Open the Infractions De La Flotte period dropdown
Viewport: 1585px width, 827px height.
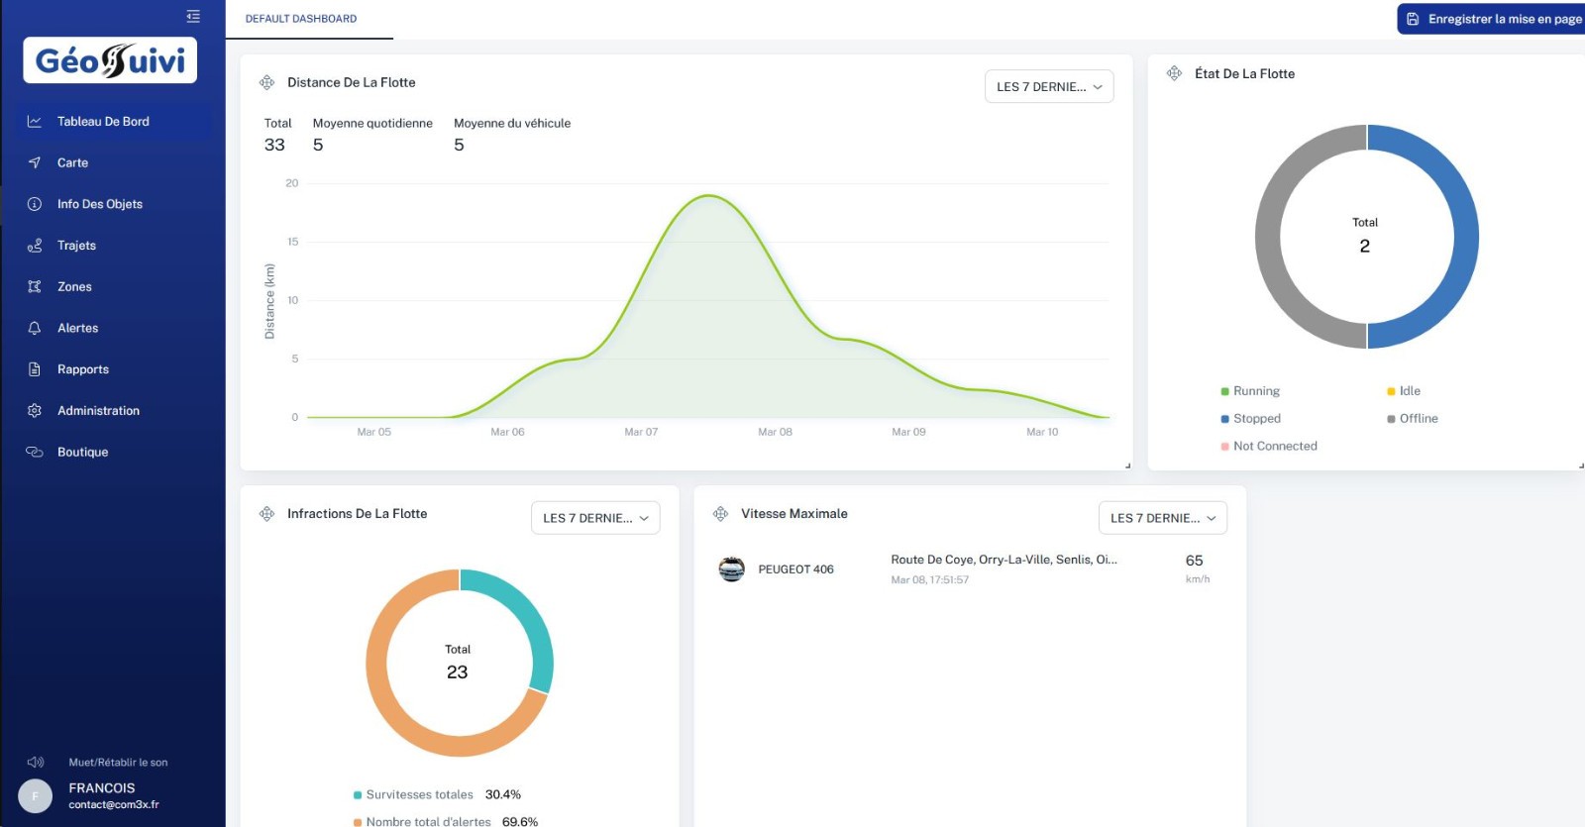tap(595, 518)
